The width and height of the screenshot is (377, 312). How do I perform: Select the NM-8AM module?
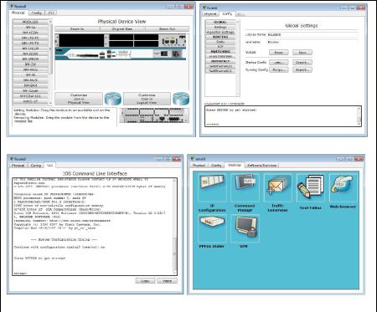30,85
